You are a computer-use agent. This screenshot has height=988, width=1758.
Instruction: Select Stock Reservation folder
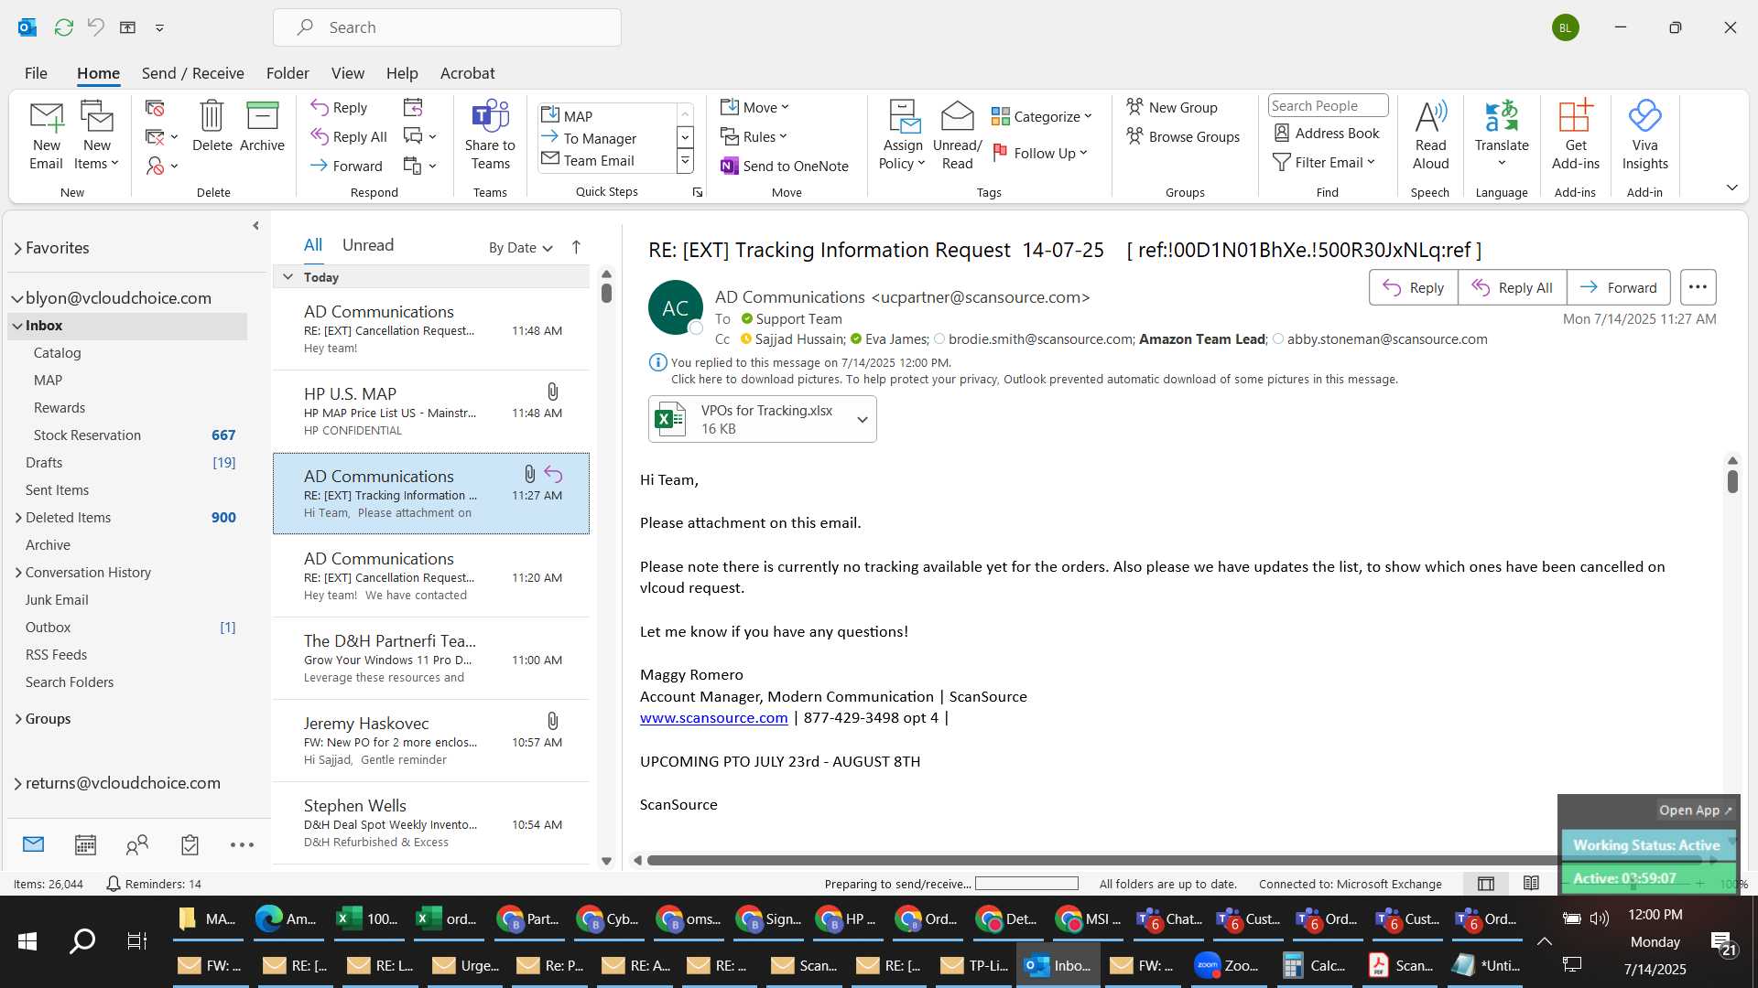[x=127, y=435]
